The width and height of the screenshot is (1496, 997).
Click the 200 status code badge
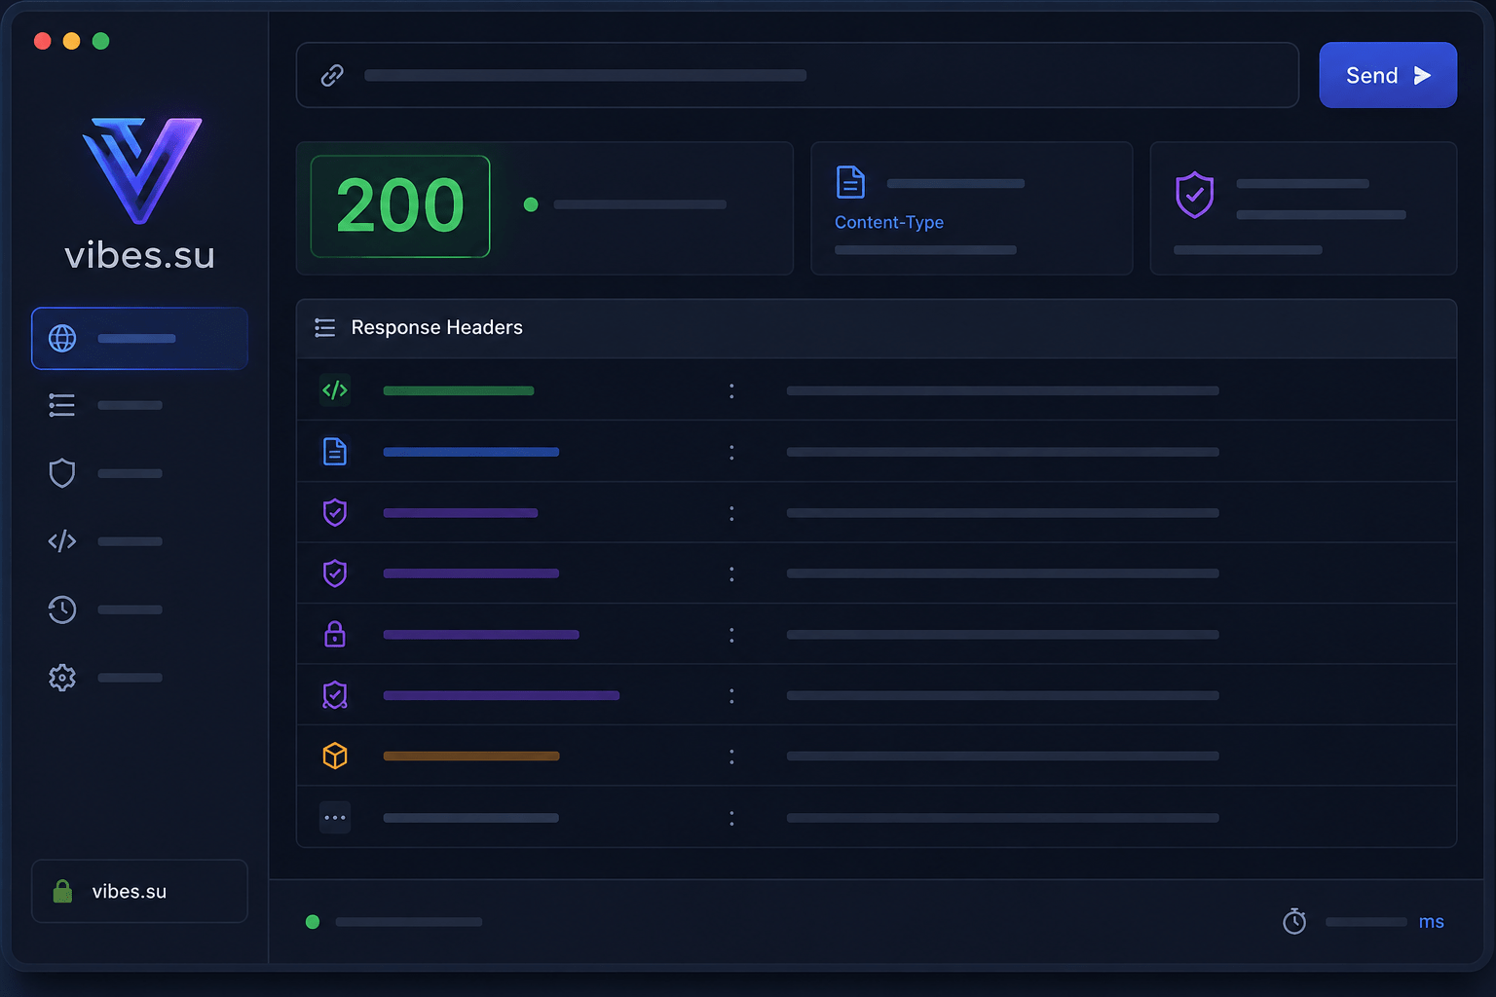tap(400, 206)
